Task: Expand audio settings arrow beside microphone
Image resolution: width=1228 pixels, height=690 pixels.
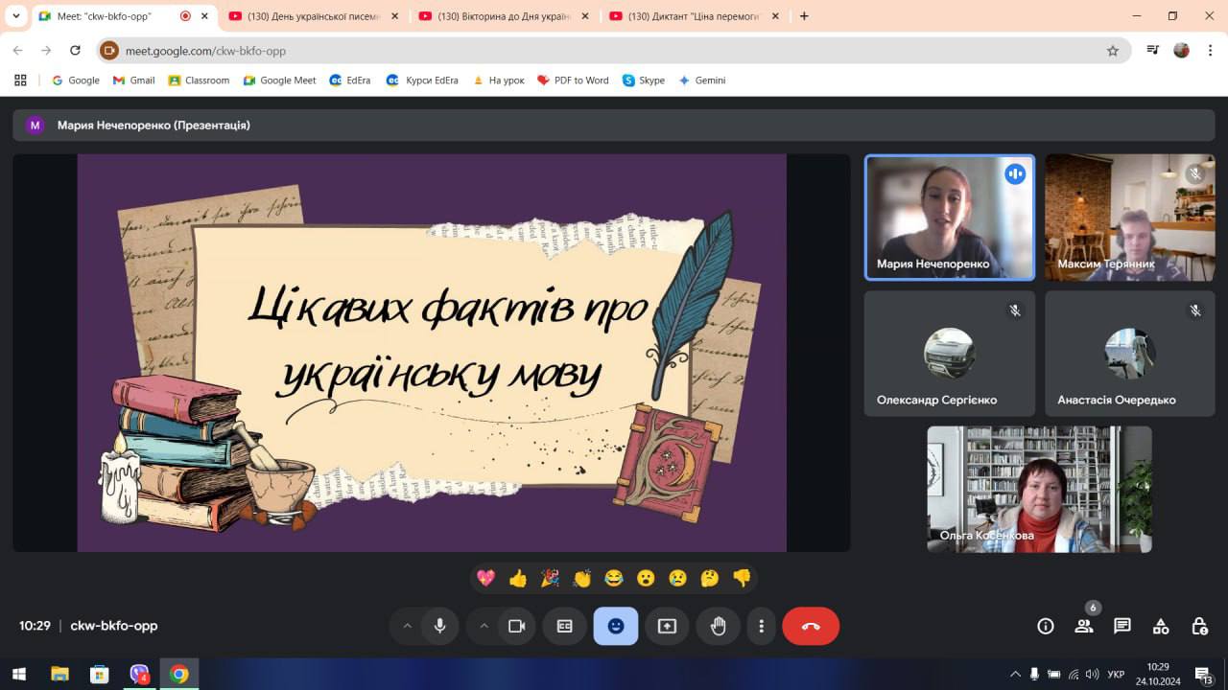Action: pyautogui.click(x=407, y=626)
